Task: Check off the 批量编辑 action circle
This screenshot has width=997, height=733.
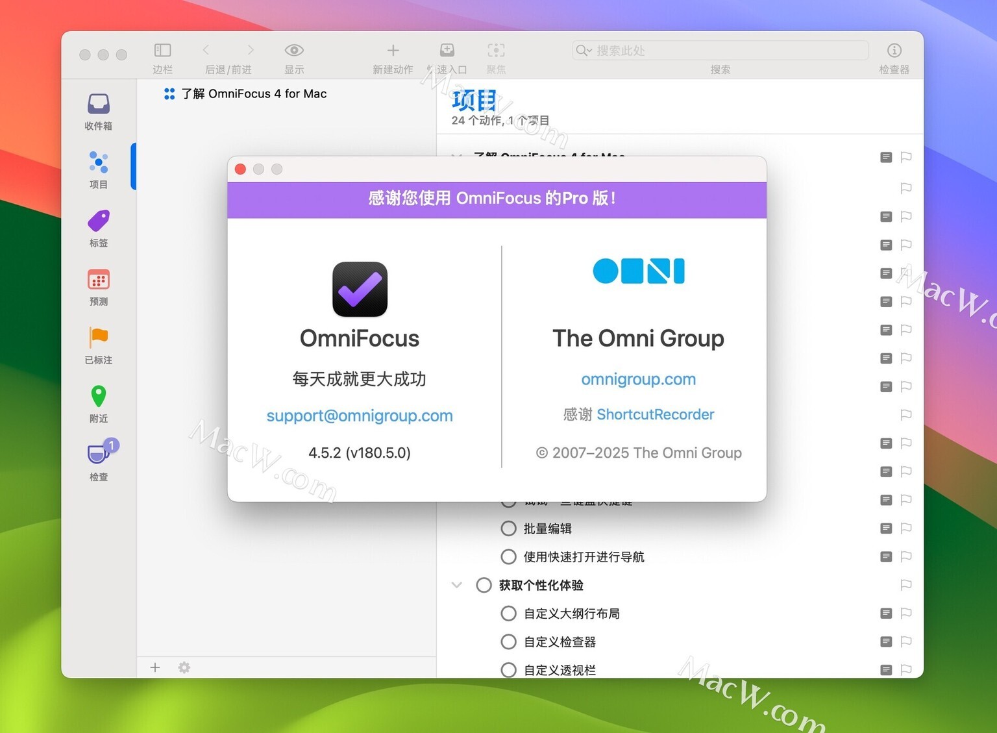Action: coord(509,528)
